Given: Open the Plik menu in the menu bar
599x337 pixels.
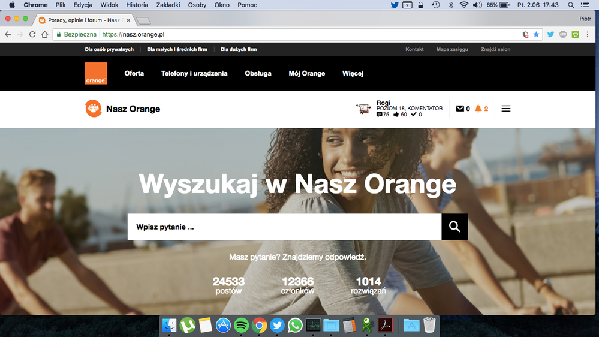Looking at the screenshot, I should pyautogui.click(x=61, y=5).
